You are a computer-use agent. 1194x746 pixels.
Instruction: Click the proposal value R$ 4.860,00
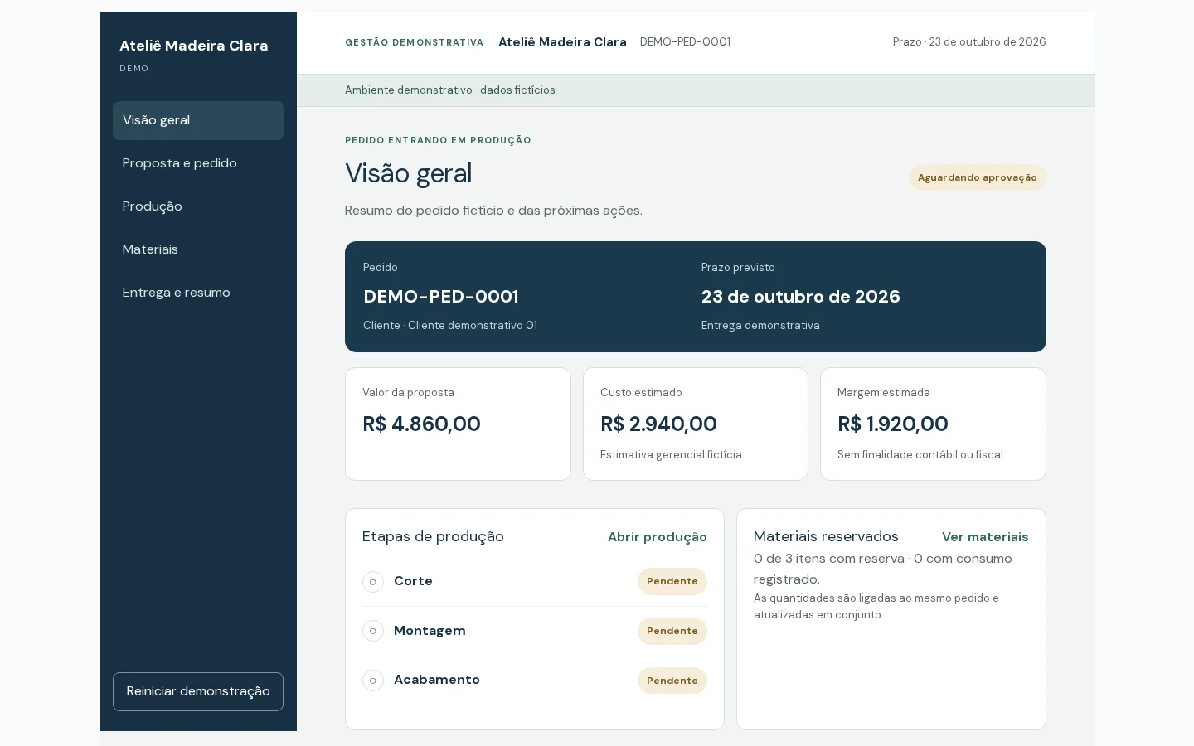click(x=422, y=424)
